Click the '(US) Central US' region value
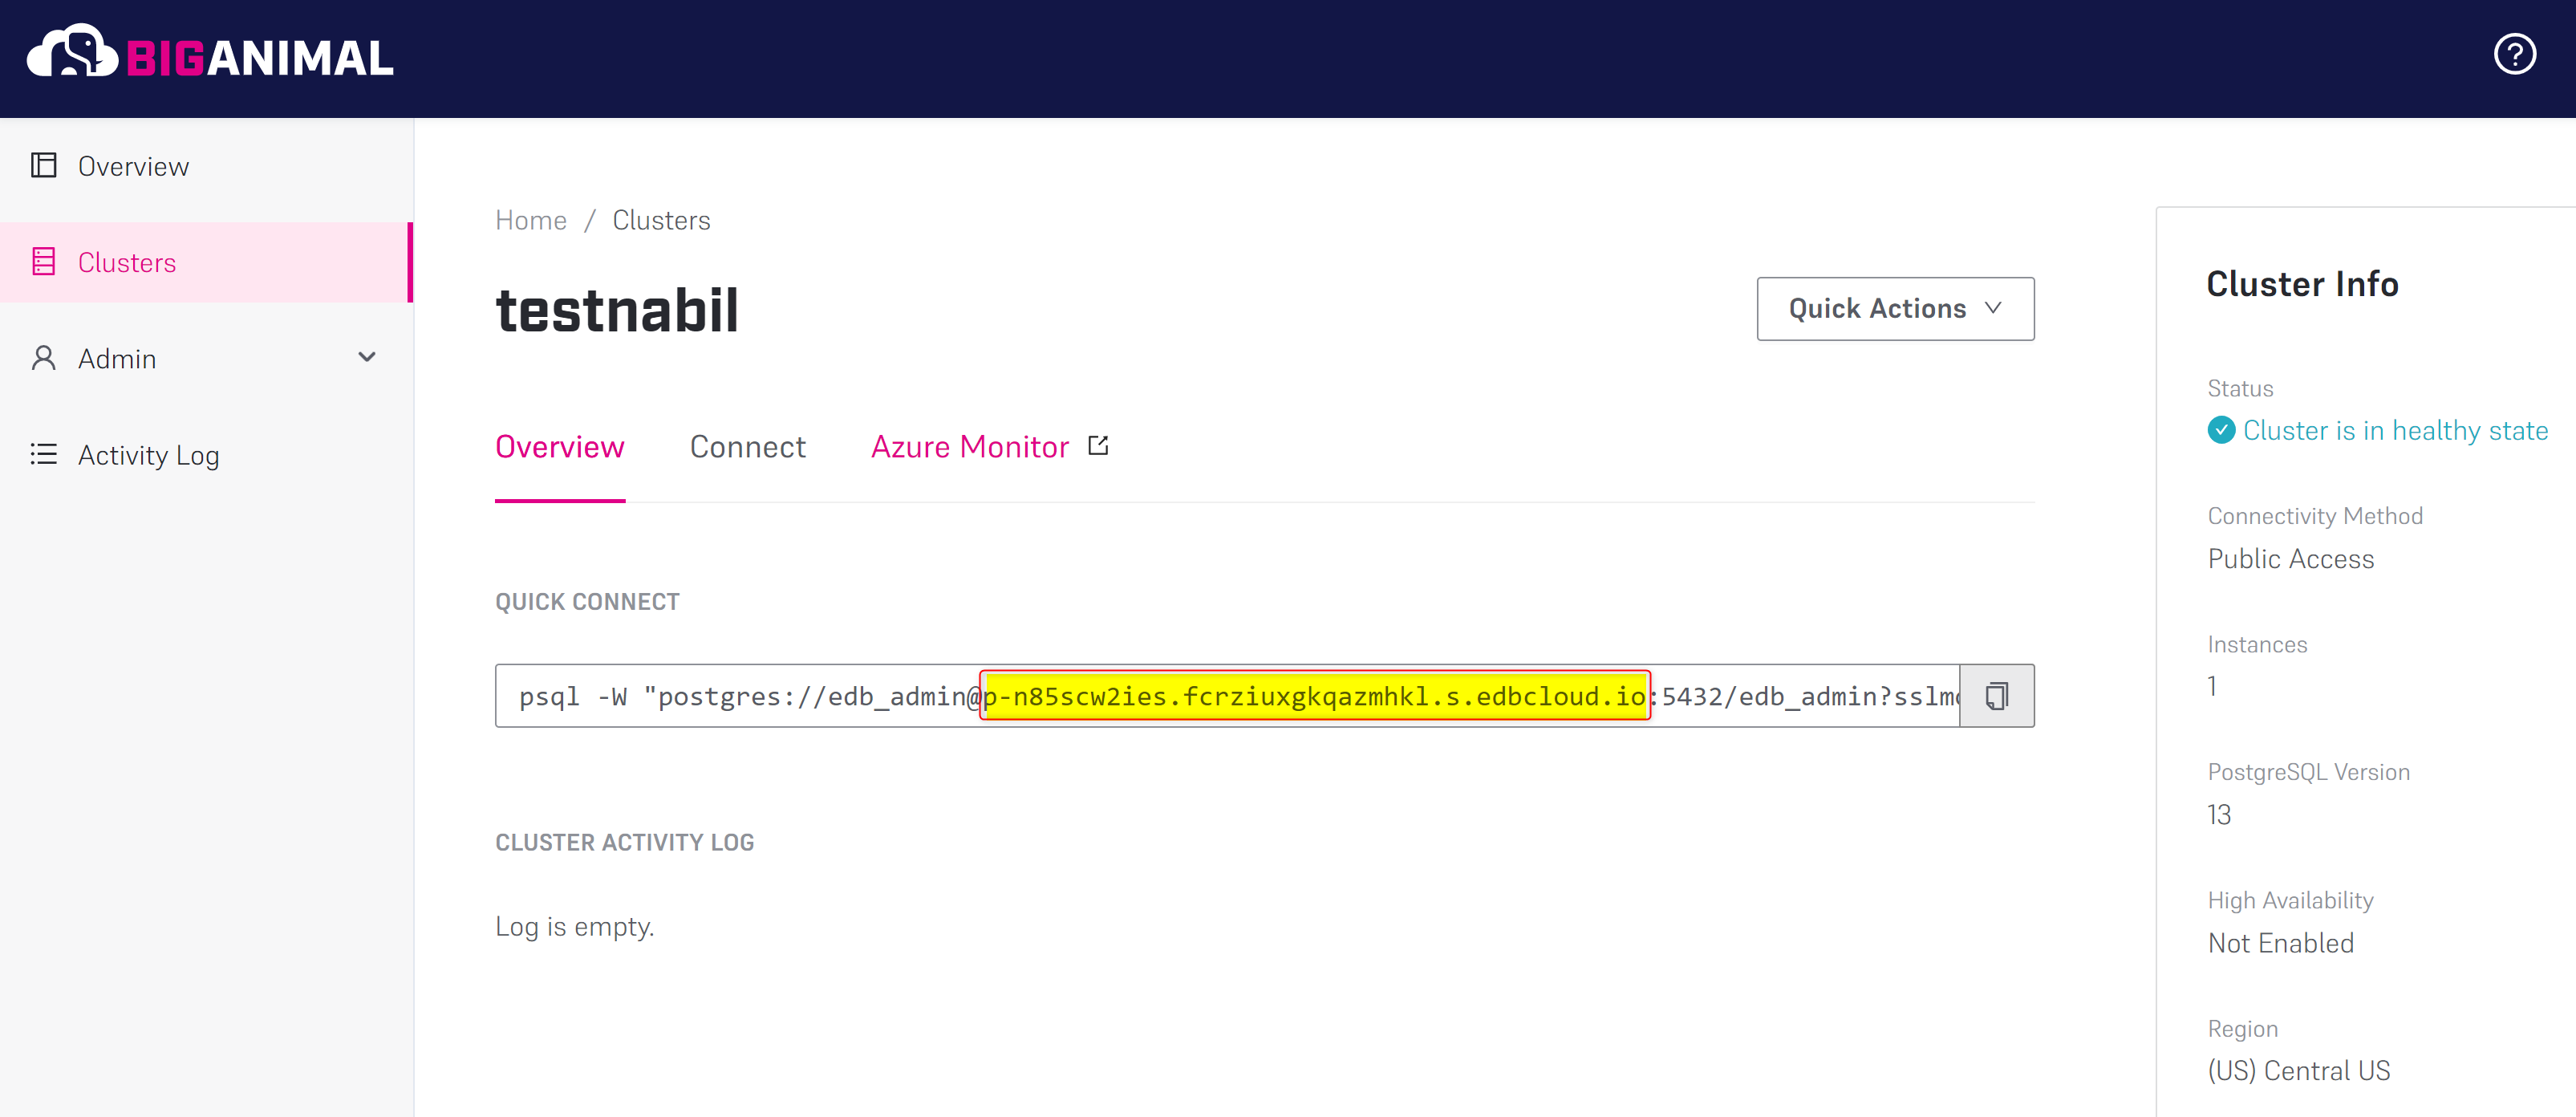The width and height of the screenshot is (2576, 1117). pyautogui.click(x=2298, y=1070)
